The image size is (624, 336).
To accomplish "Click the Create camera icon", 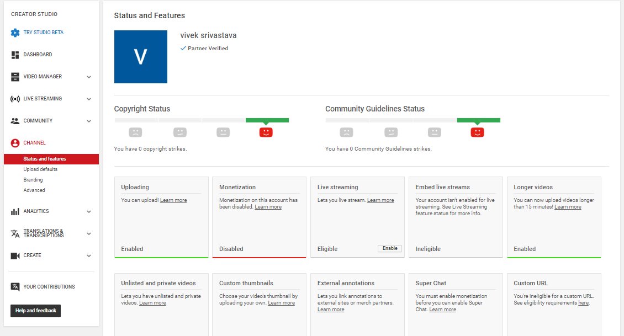I will (15, 255).
